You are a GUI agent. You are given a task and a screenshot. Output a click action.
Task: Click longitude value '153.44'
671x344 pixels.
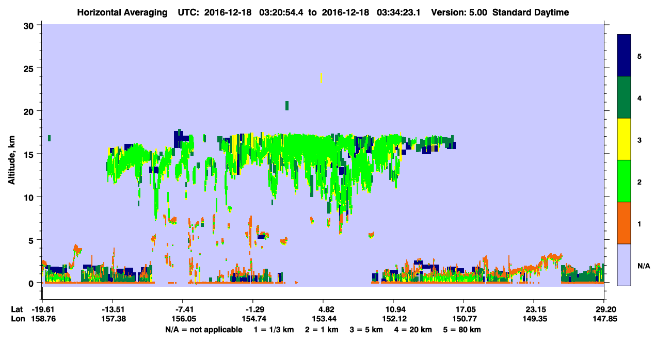pos(323,319)
